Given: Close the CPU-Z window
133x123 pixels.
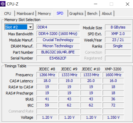Looking at the screenshot, I should (x=128, y=4).
